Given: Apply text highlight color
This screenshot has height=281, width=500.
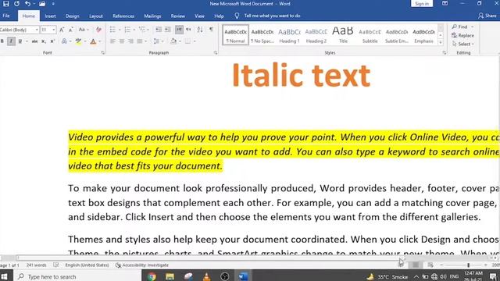Looking at the screenshot, I should (78, 41).
